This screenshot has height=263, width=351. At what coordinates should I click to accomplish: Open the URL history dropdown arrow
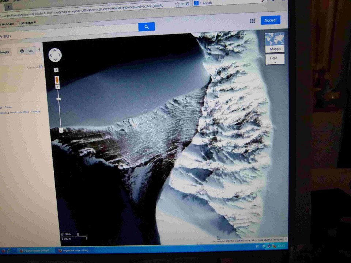pyautogui.click(x=183, y=4)
